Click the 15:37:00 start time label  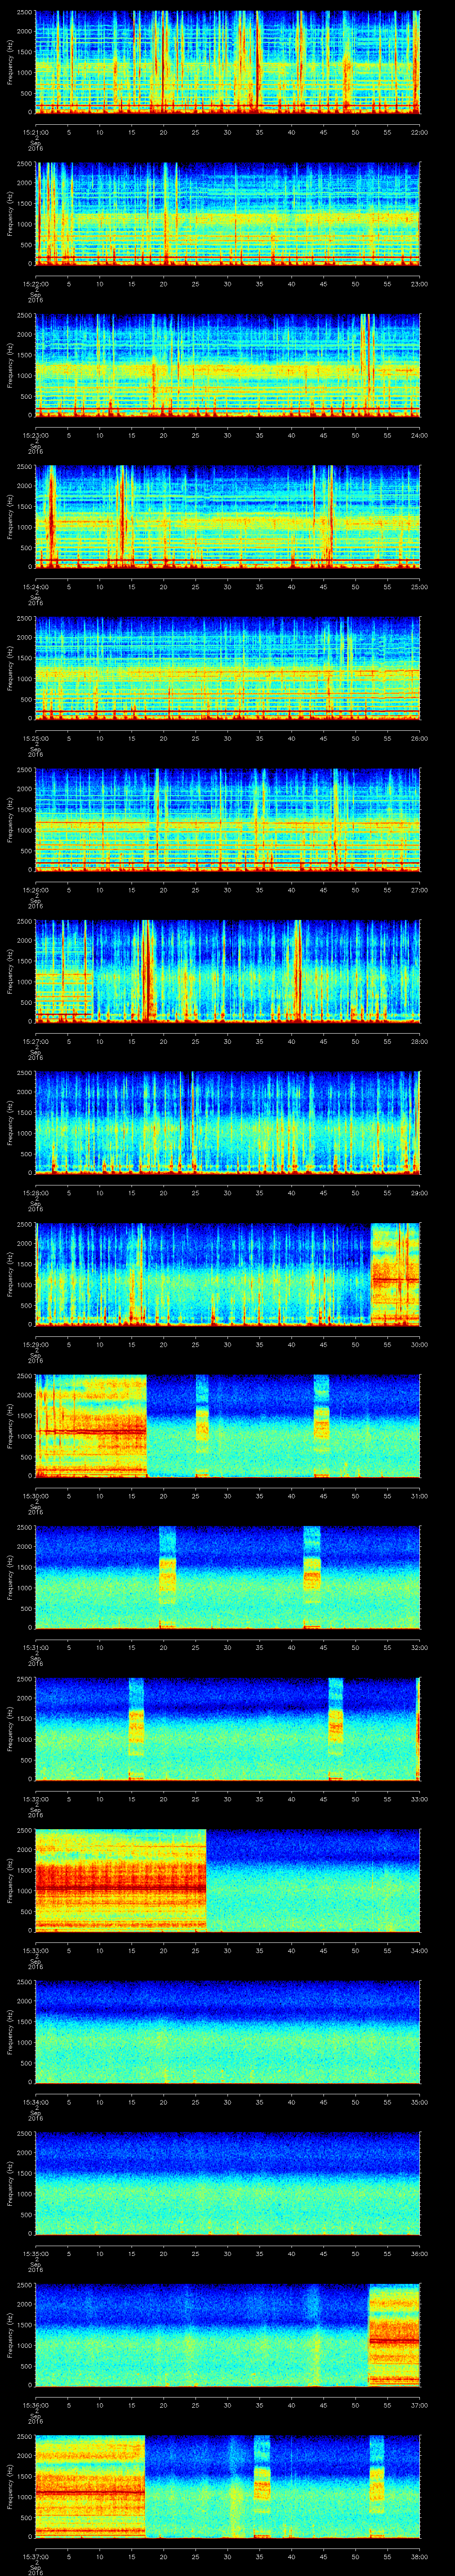pyautogui.click(x=36, y=2556)
